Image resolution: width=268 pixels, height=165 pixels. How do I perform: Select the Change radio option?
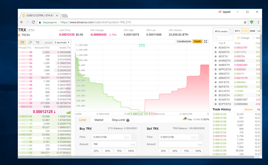[x=238, y=38]
